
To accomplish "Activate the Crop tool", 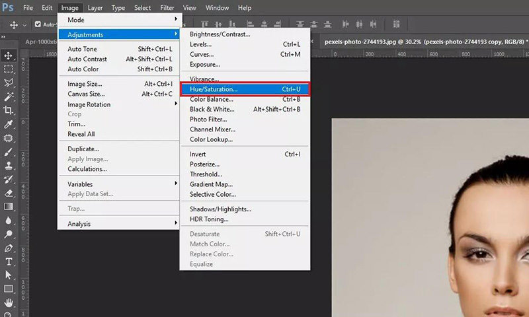I will (9, 110).
